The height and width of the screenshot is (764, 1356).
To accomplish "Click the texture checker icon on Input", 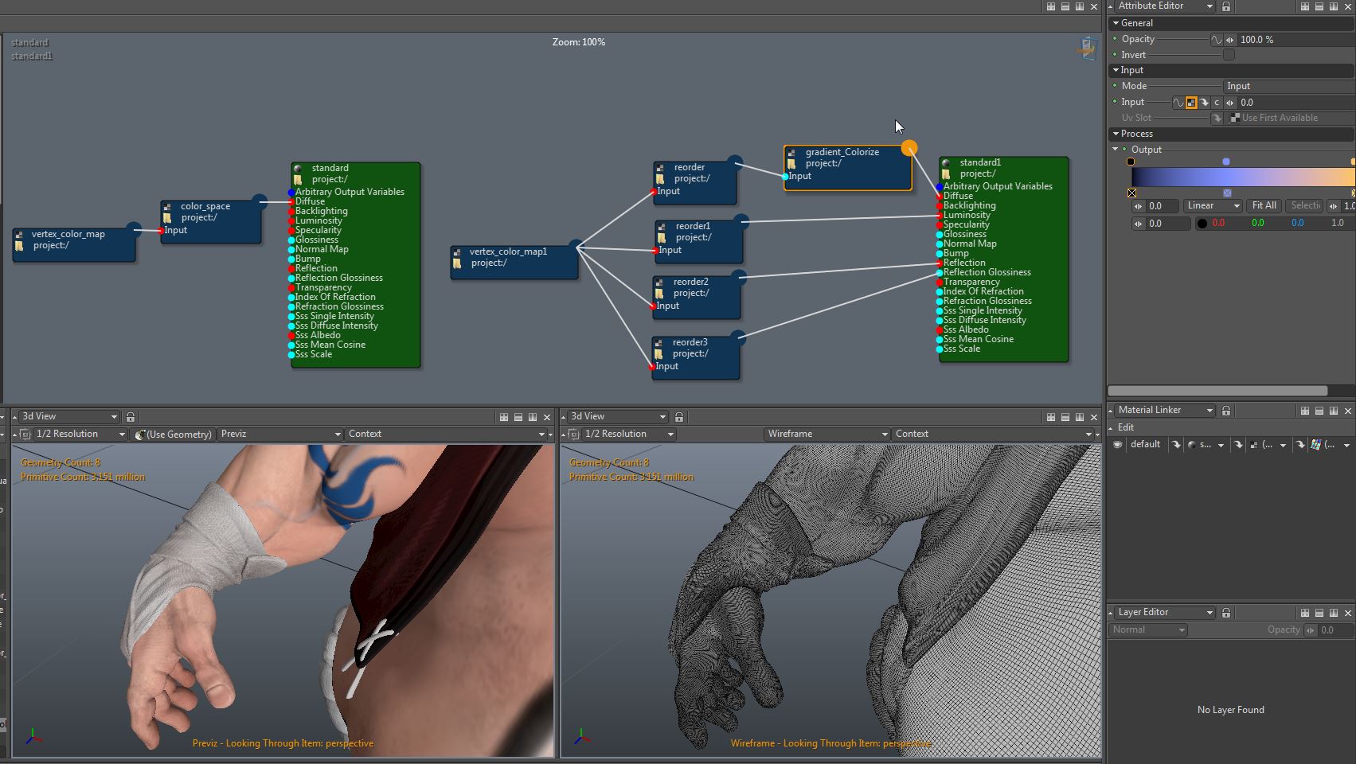I will point(1191,103).
